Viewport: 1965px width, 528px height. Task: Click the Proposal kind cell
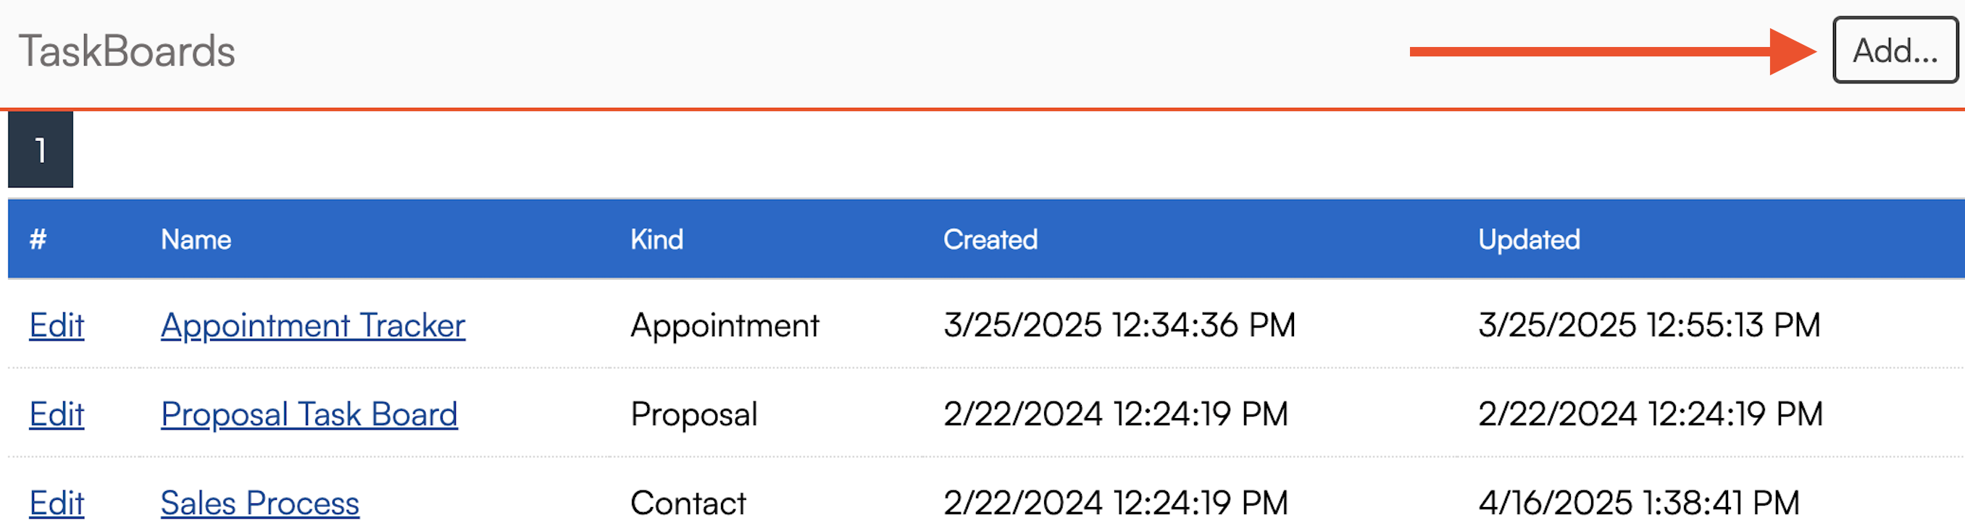click(x=693, y=414)
